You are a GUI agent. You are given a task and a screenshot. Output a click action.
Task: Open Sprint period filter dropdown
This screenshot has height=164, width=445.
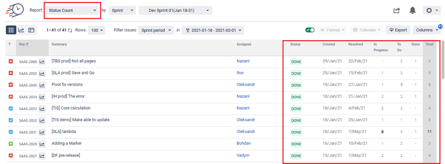click(x=156, y=30)
